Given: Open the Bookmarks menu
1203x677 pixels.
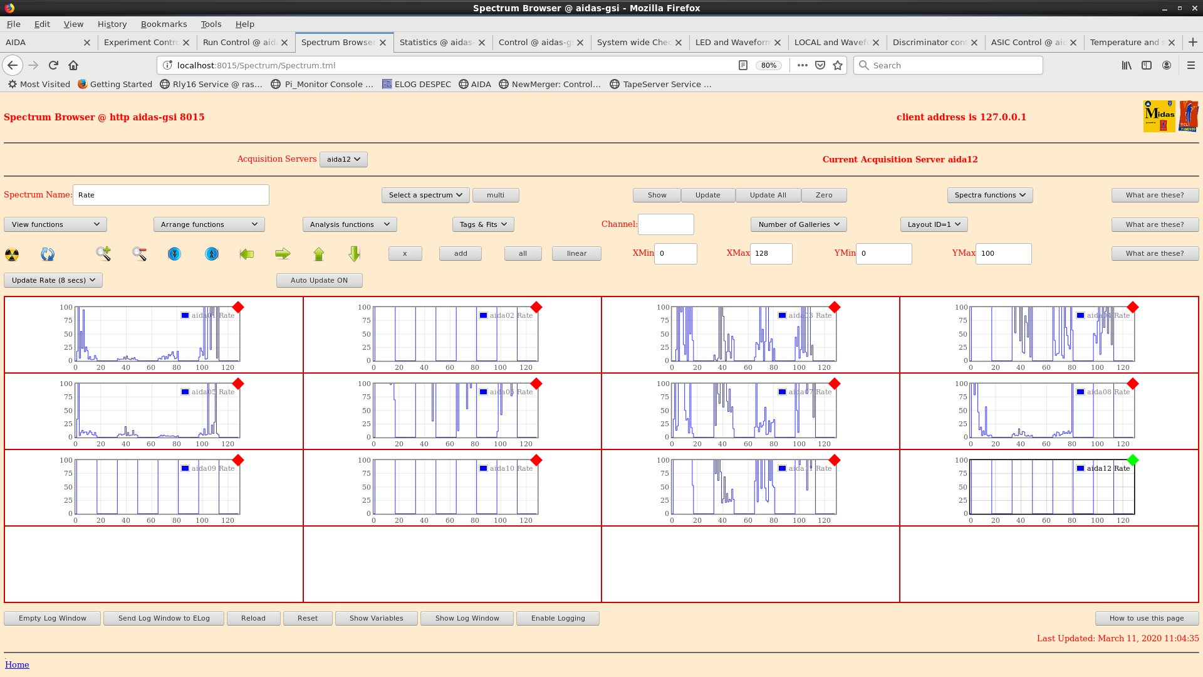Looking at the screenshot, I should click(x=164, y=24).
